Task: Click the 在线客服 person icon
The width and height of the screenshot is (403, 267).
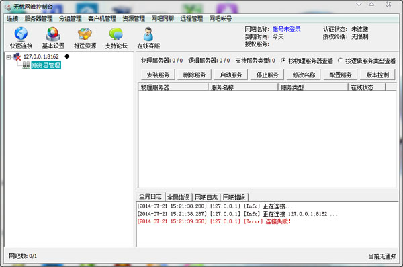Action: coord(148,34)
